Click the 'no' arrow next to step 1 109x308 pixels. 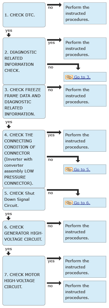(x=54, y=5)
